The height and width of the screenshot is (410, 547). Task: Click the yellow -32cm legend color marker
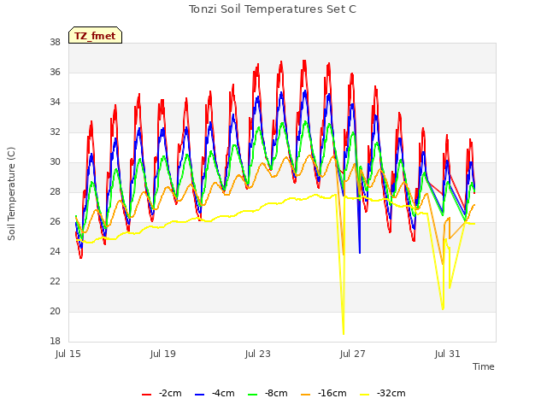click(365, 395)
